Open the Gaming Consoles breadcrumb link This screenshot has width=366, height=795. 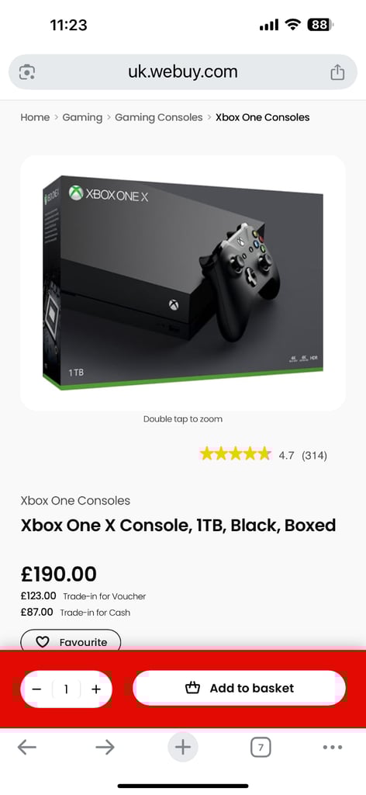click(x=158, y=117)
